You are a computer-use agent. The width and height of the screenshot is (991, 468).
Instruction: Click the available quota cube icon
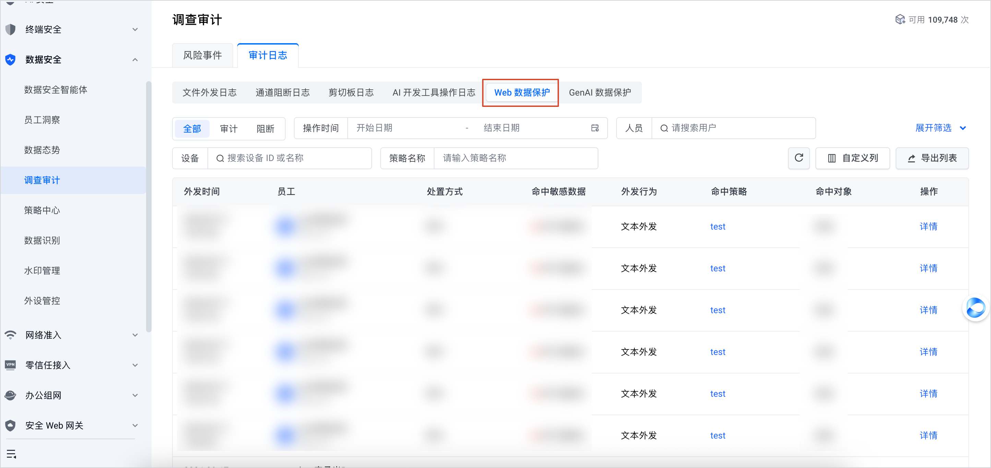900,20
